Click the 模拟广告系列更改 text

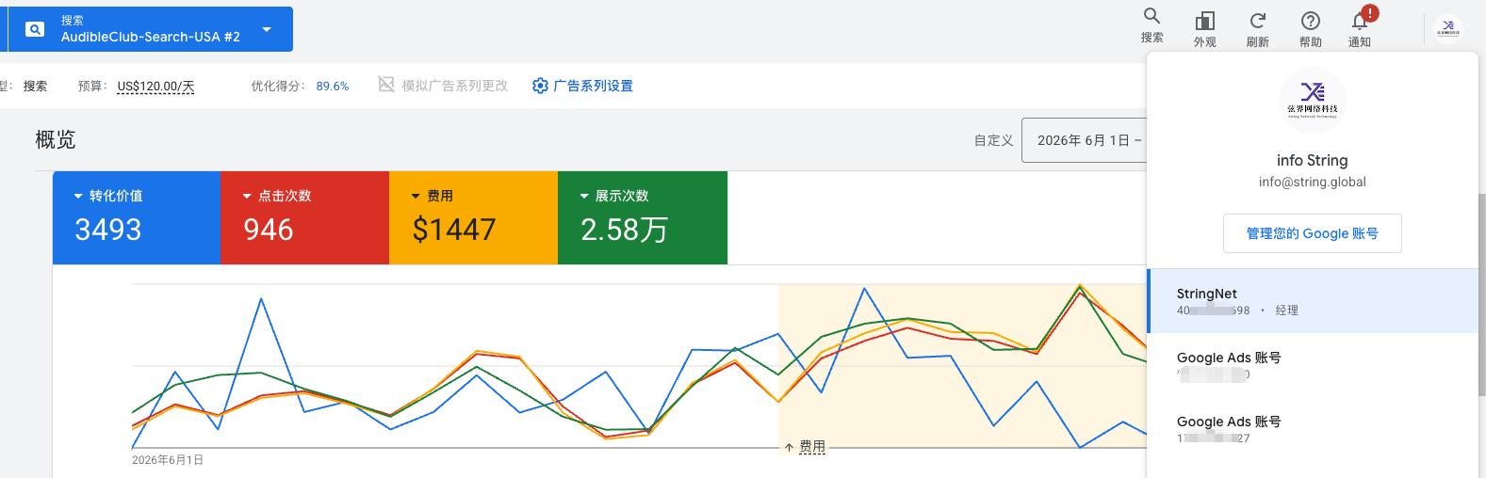(455, 86)
